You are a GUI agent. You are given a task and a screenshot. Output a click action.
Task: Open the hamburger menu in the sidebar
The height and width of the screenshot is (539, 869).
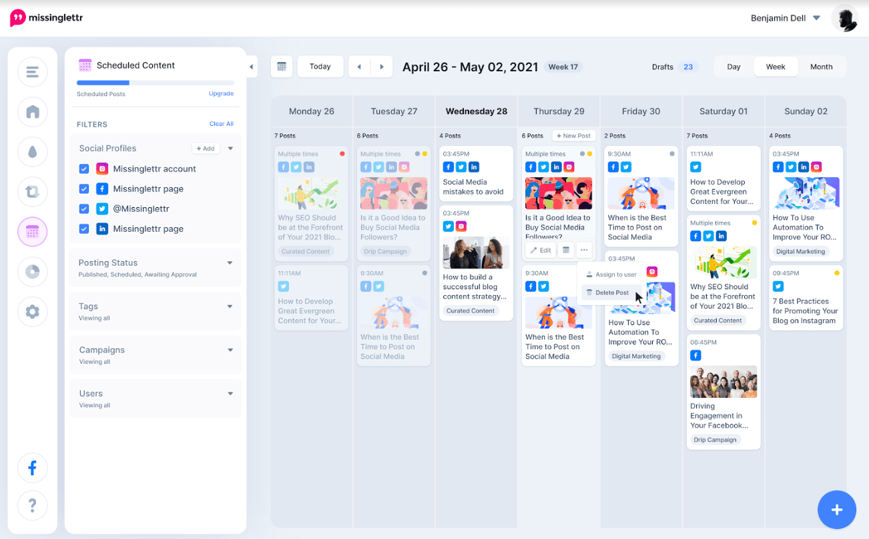click(33, 72)
